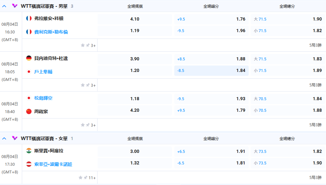
Task: Bet moneyline 4.10 on 弗拉維安•科頓
Action: [x=135, y=19]
